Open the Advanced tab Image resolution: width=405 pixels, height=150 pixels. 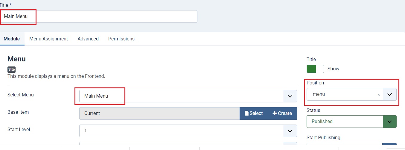pos(88,39)
